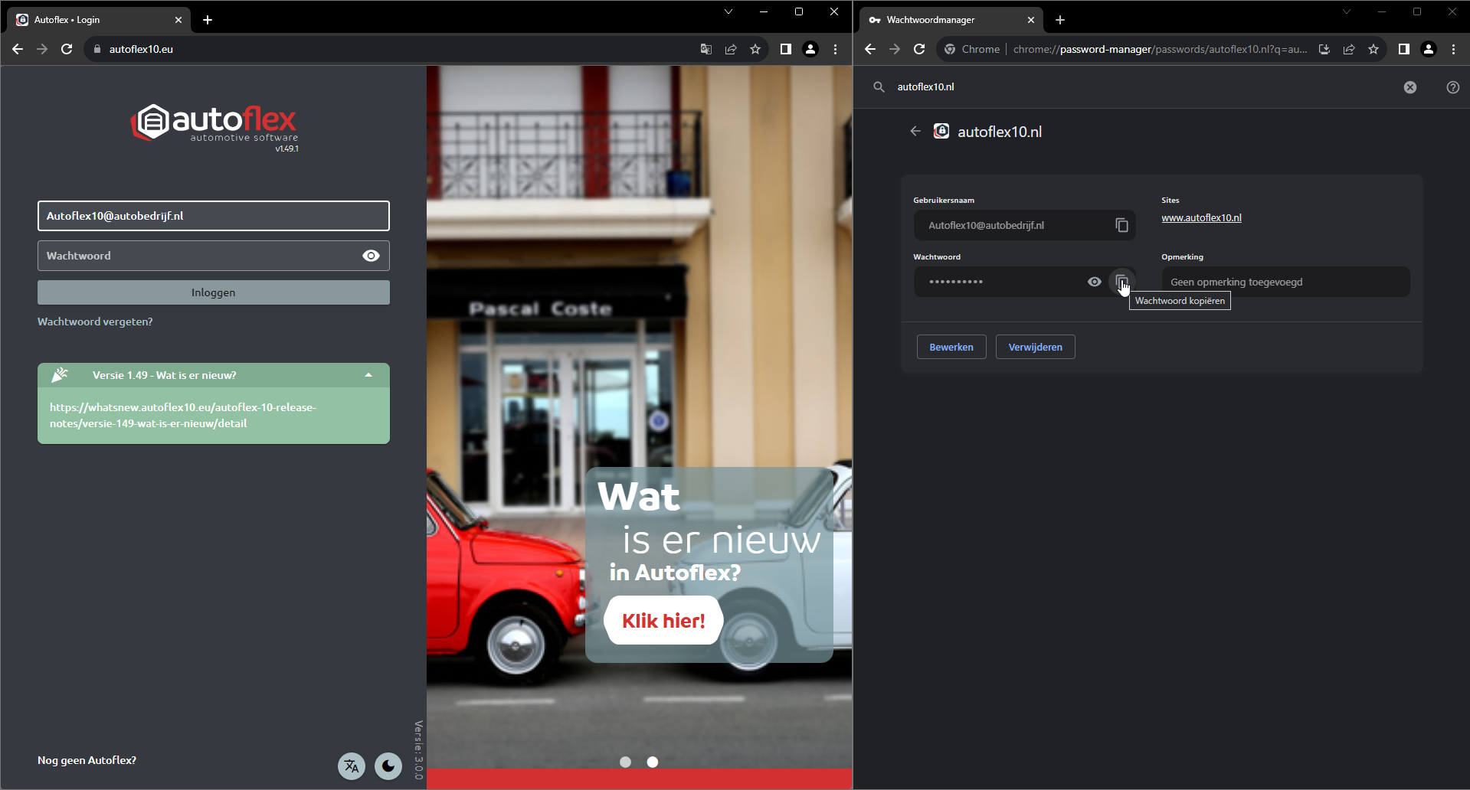Go back from autoflex10.nl password details
Screen dimensions: 1470x790
click(x=915, y=132)
